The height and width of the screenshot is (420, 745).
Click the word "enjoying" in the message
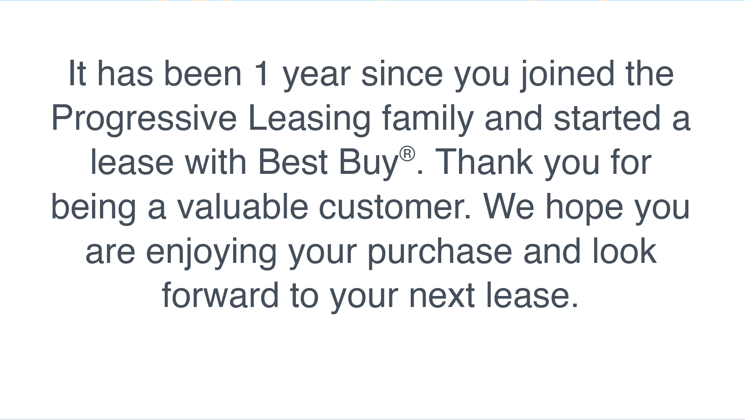point(211,252)
